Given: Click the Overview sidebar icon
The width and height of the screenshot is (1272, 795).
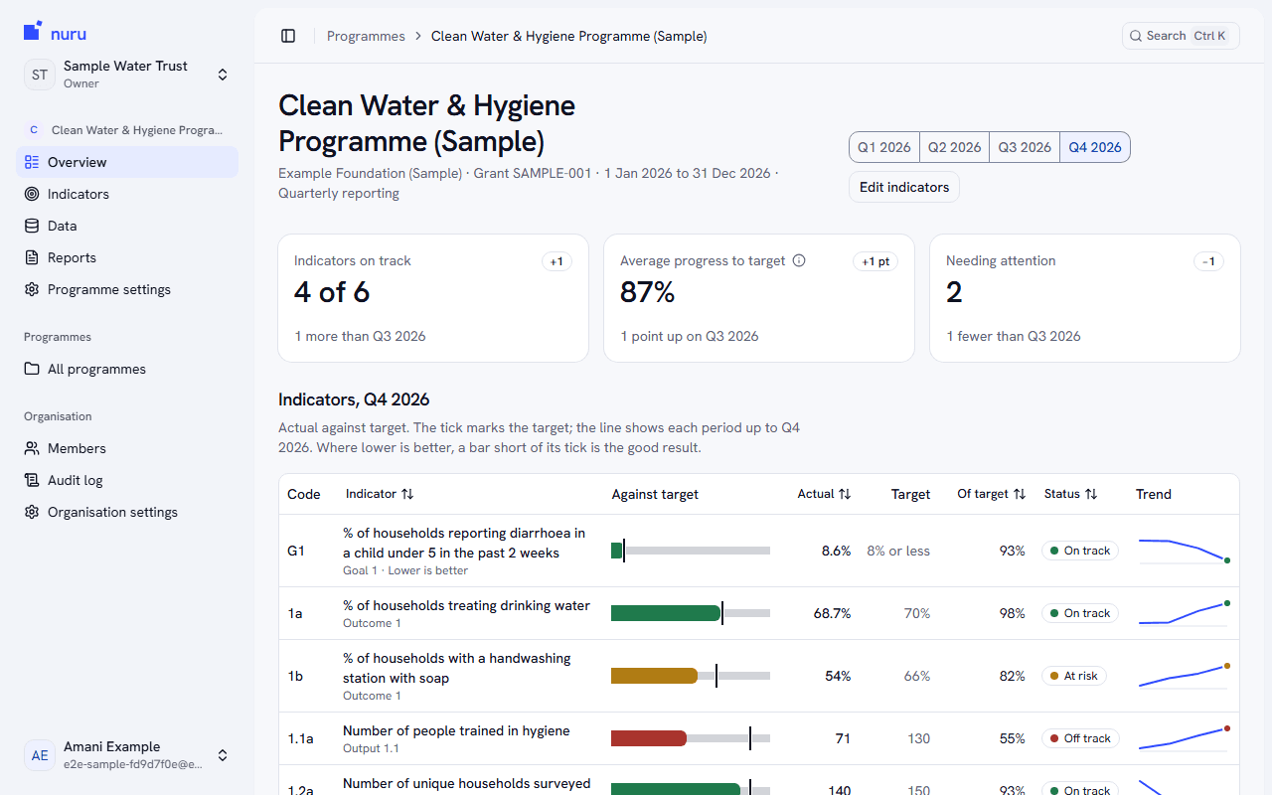Looking at the screenshot, I should 32,162.
